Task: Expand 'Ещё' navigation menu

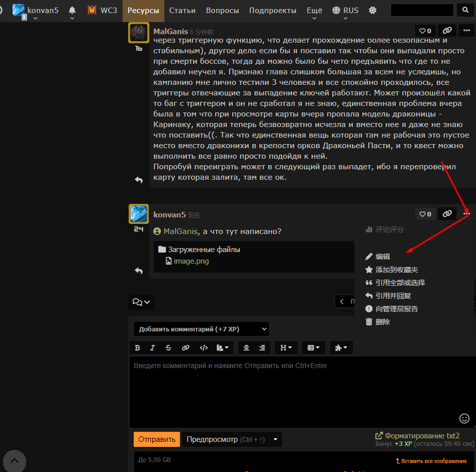Action: (x=314, y=12)
